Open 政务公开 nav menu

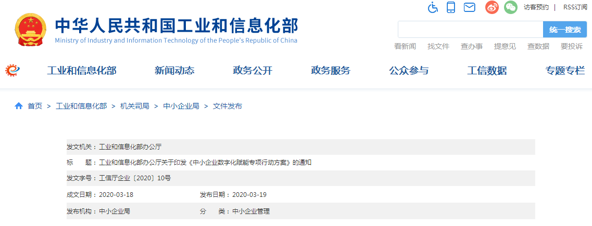(253, 71)
